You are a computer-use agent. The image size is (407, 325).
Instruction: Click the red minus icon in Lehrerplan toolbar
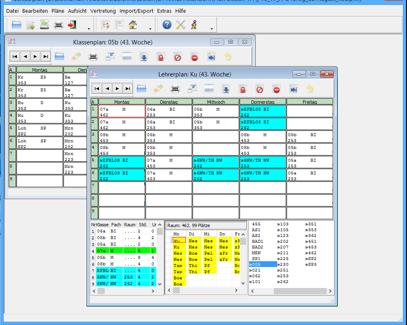pos(276,88)
